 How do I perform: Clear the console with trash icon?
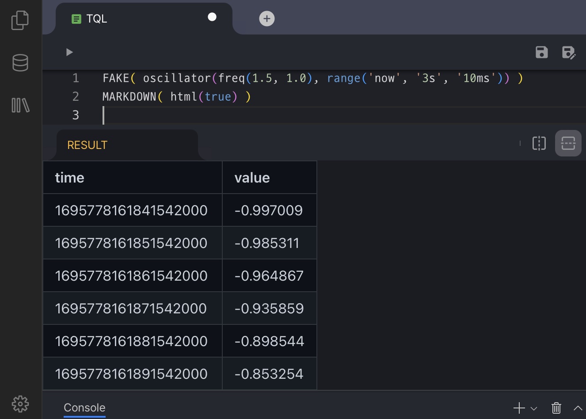point(556,408)
